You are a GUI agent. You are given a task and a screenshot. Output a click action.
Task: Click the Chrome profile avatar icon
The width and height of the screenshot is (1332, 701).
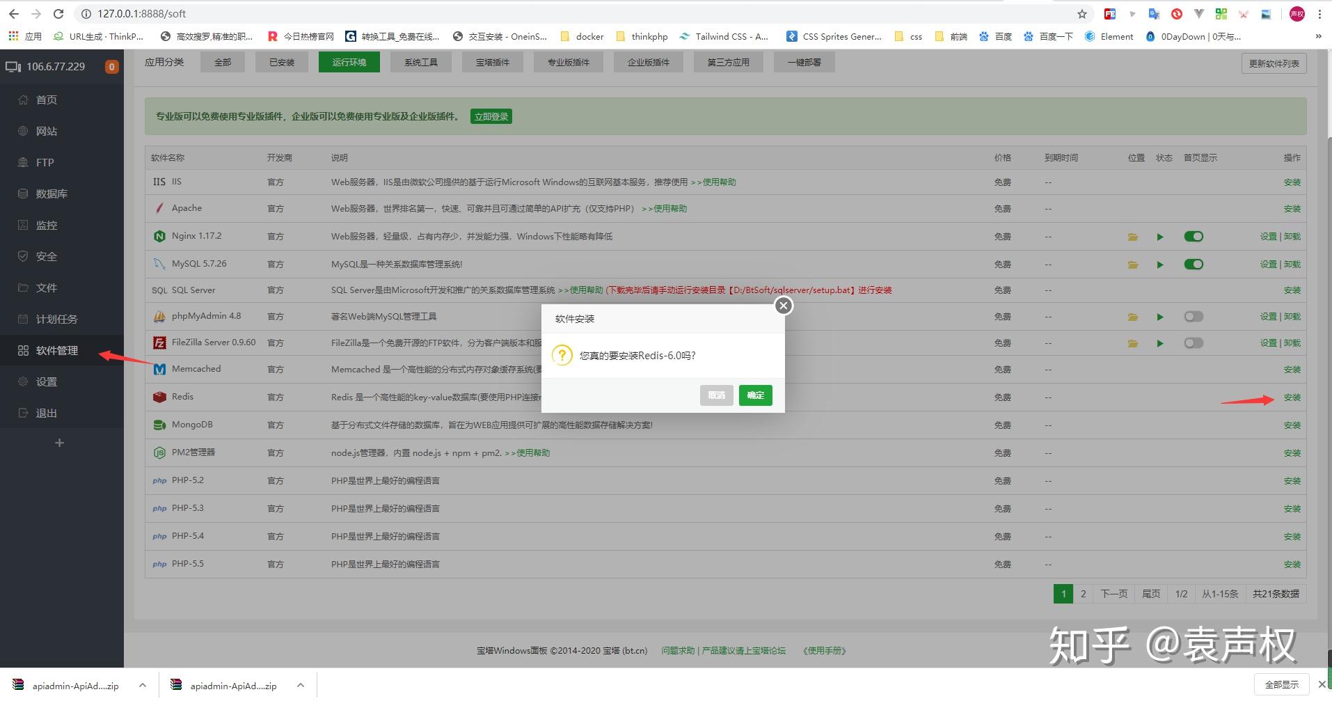coord(1297,14)
